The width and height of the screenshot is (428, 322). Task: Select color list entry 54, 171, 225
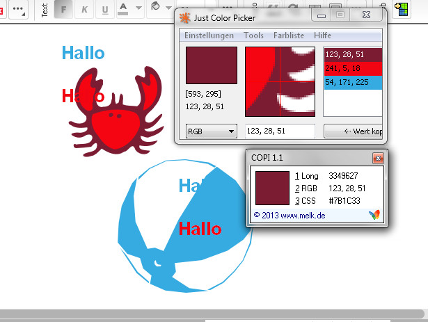pos(353,82)
